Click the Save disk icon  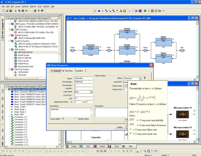click(x=11, y=11)
